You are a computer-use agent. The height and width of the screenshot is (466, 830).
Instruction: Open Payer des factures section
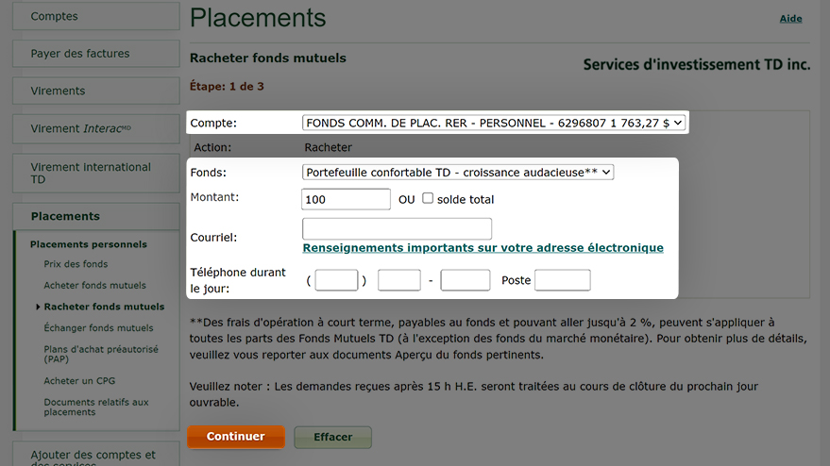click(95, 54)
